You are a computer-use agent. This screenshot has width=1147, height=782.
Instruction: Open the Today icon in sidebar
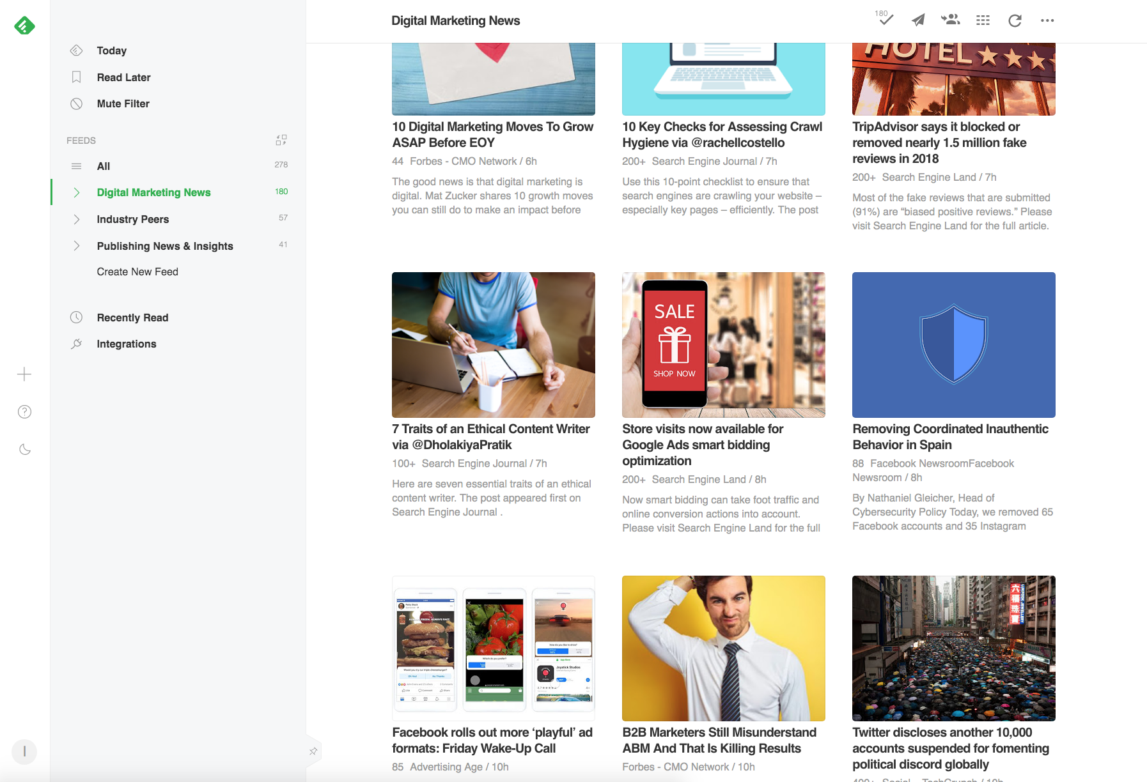[x=76, y=50]
